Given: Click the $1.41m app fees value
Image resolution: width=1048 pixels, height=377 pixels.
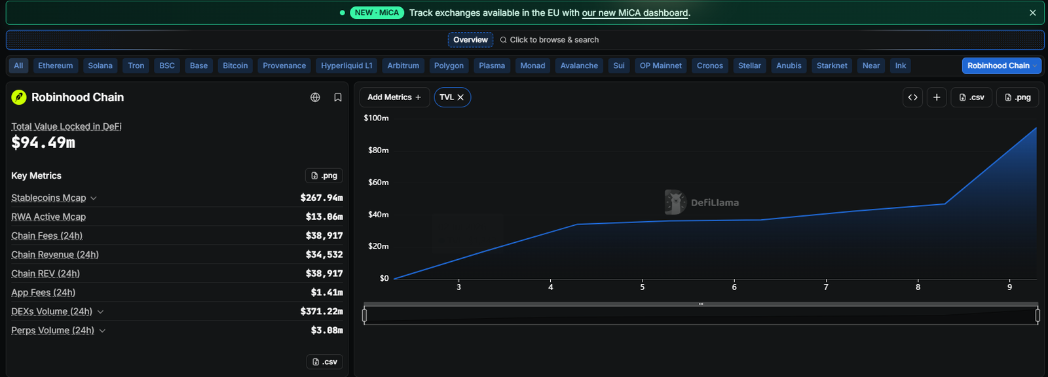Looking at the screenshot, I should pyautogui.click(x=327, y=293).
